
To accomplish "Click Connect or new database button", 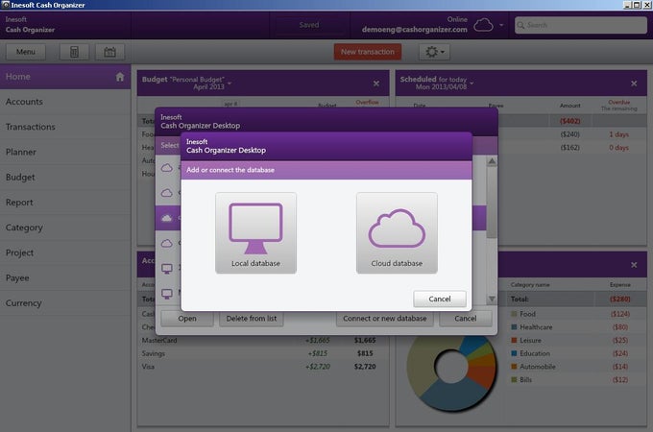I will click(x=384, y=319).
